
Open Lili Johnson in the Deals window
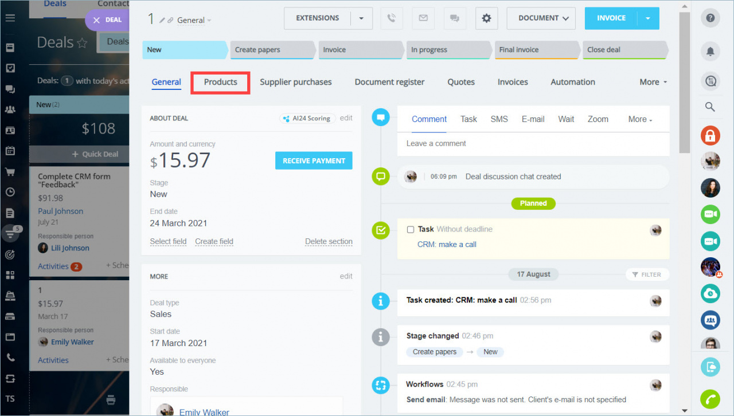[x=70, y=248]
